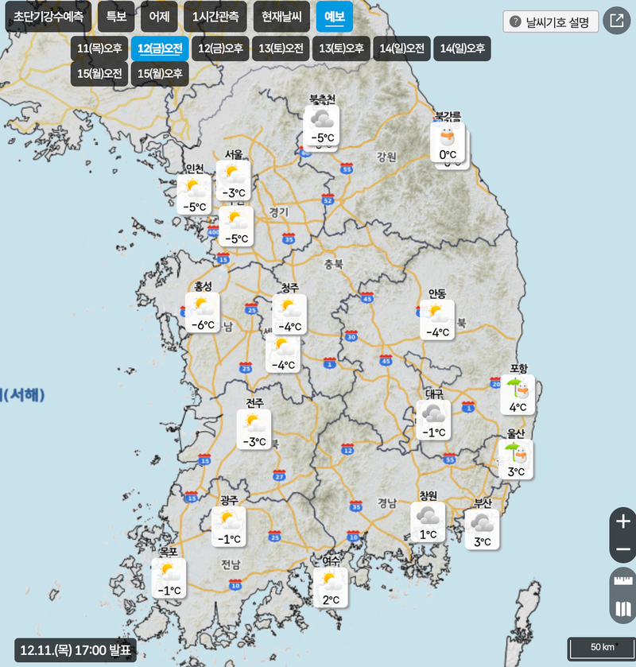Open the map in a new window

[616, 21]
